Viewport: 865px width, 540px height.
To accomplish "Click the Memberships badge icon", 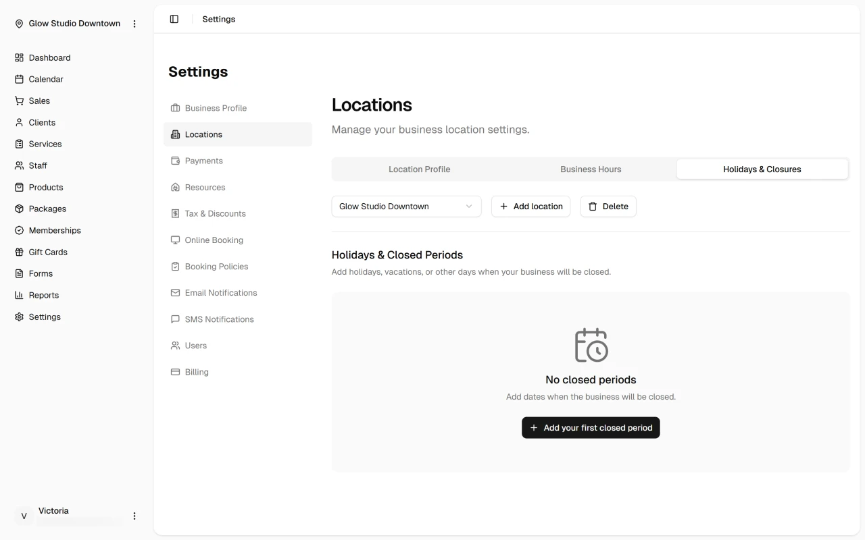I will [19, 230].
